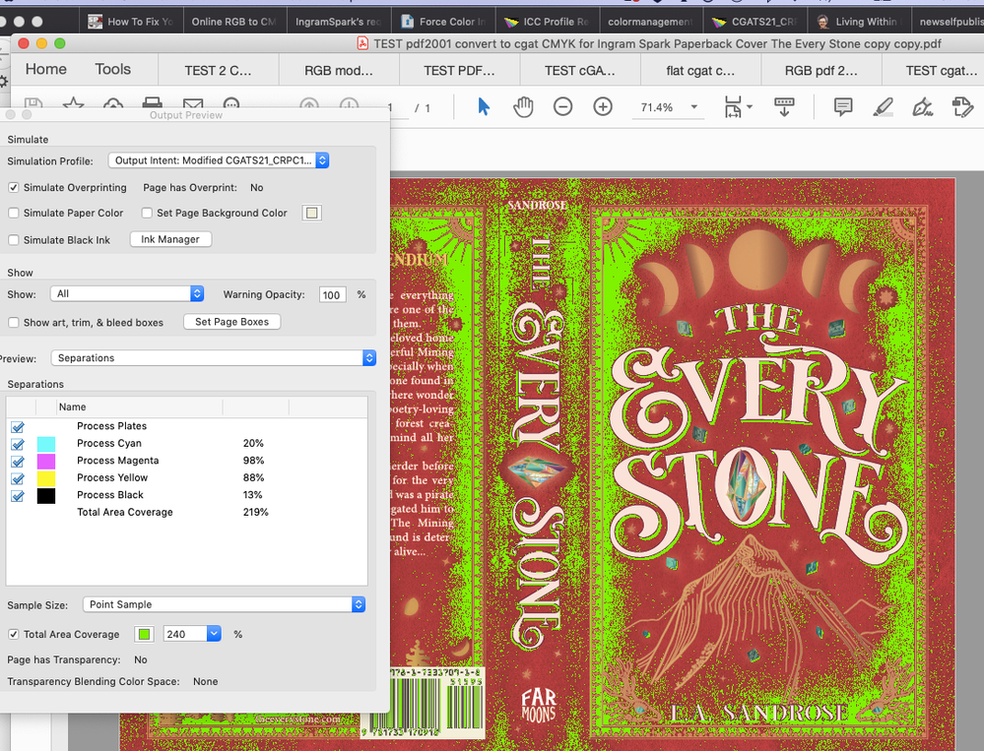The width and height of the screenshot is (984, 751).
Task: Open the TEST 2 C... document tab
Action: [219, 70]
